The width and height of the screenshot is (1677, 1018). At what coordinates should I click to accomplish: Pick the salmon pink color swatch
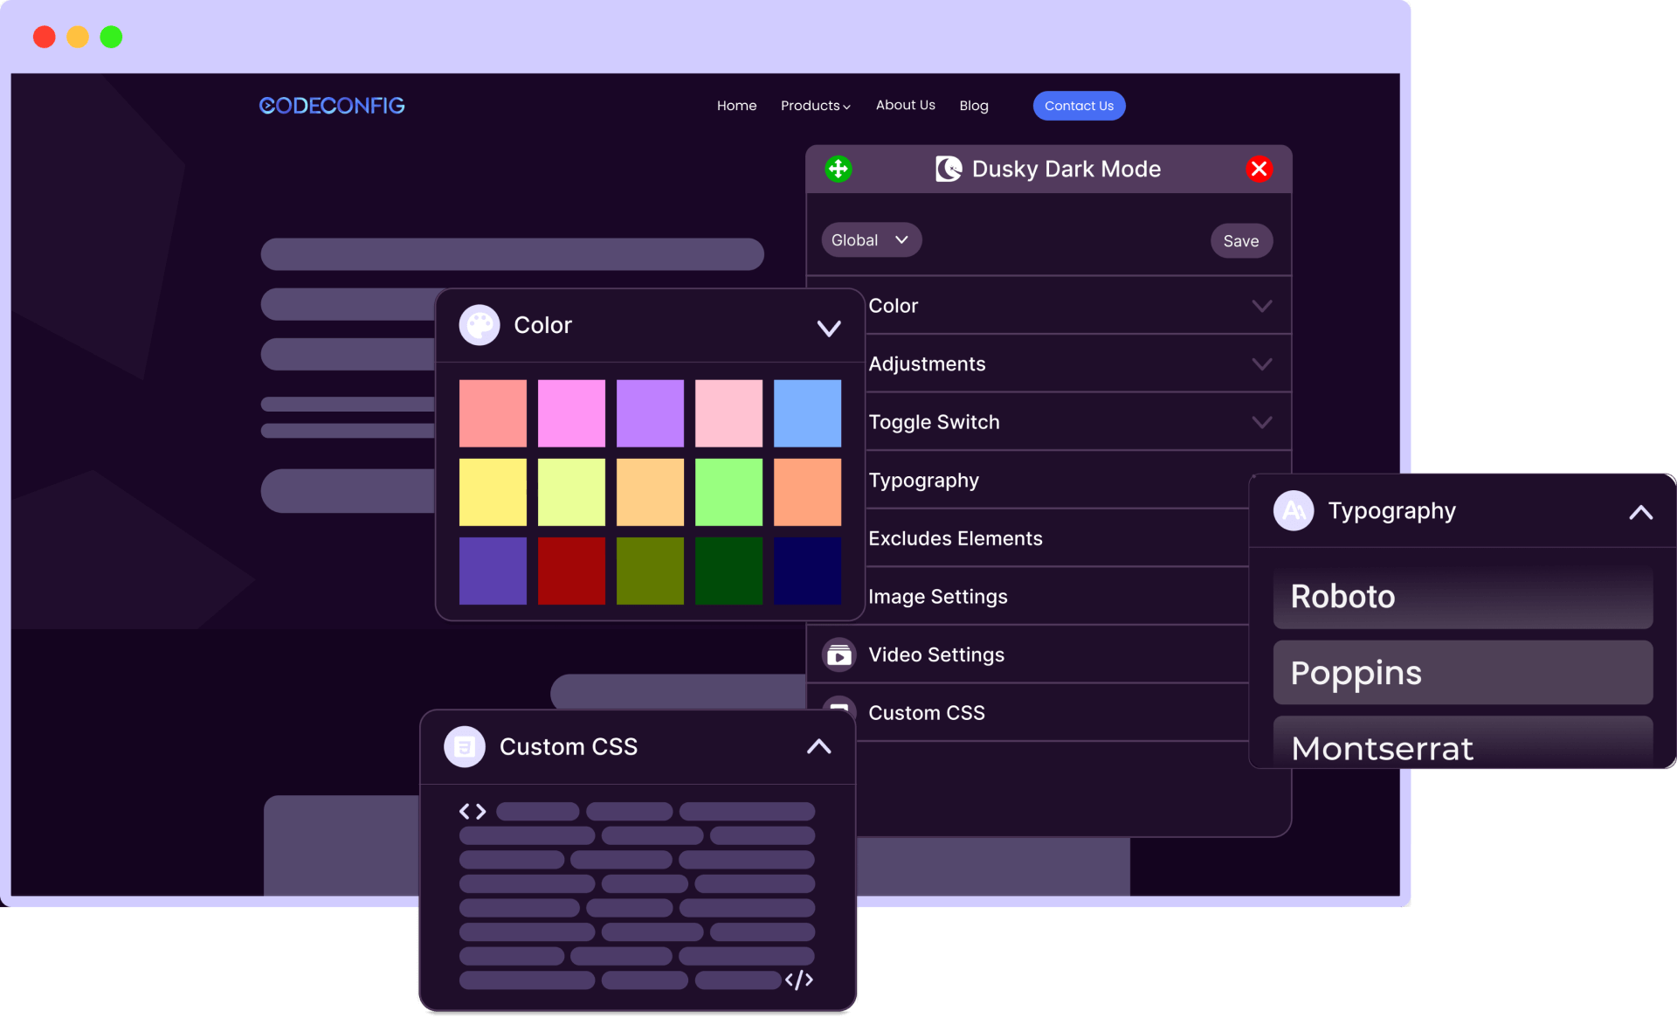[x=493, y=413]
